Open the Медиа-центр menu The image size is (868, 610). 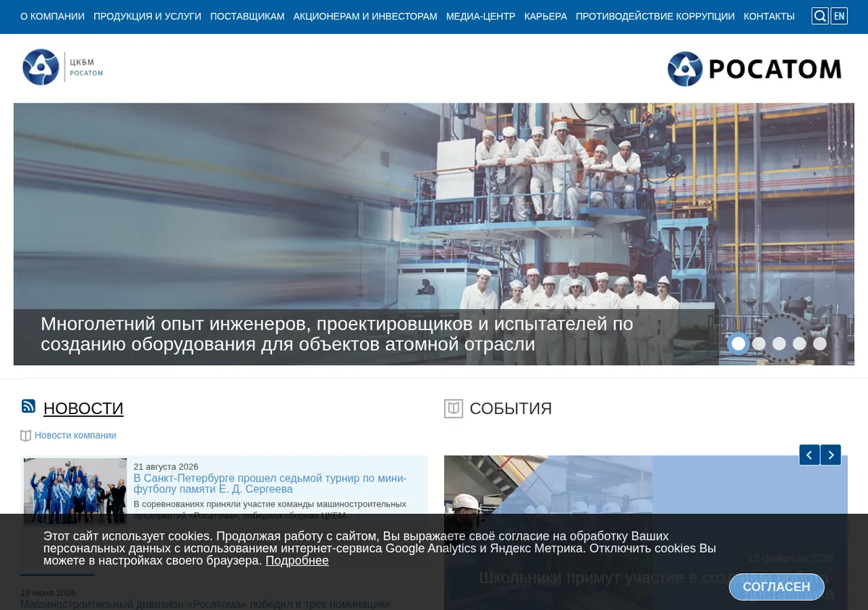[481, 16]
